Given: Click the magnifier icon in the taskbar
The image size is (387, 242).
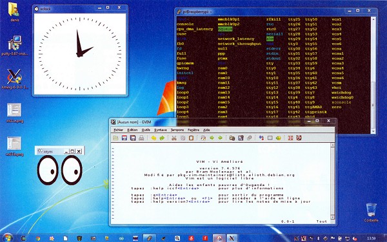Looking at the screenshot, I should pyautogui.click(x=177, y=238).
